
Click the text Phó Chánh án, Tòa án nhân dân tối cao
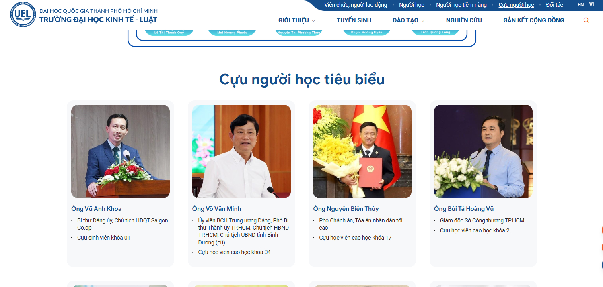361,224
